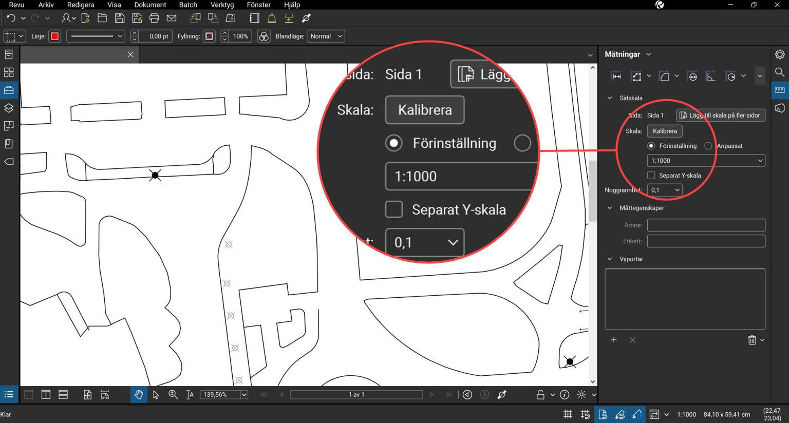Click the Kalibrera button
The width and height of the screenshot is (789, 423).
665,131
